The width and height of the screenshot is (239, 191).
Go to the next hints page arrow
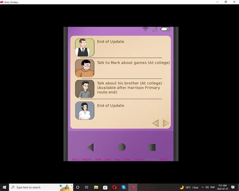[166, 123]
